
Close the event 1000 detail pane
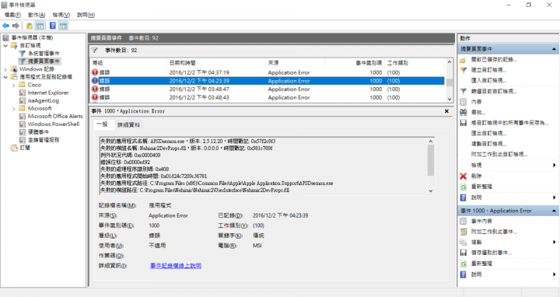tap(446, 111)
